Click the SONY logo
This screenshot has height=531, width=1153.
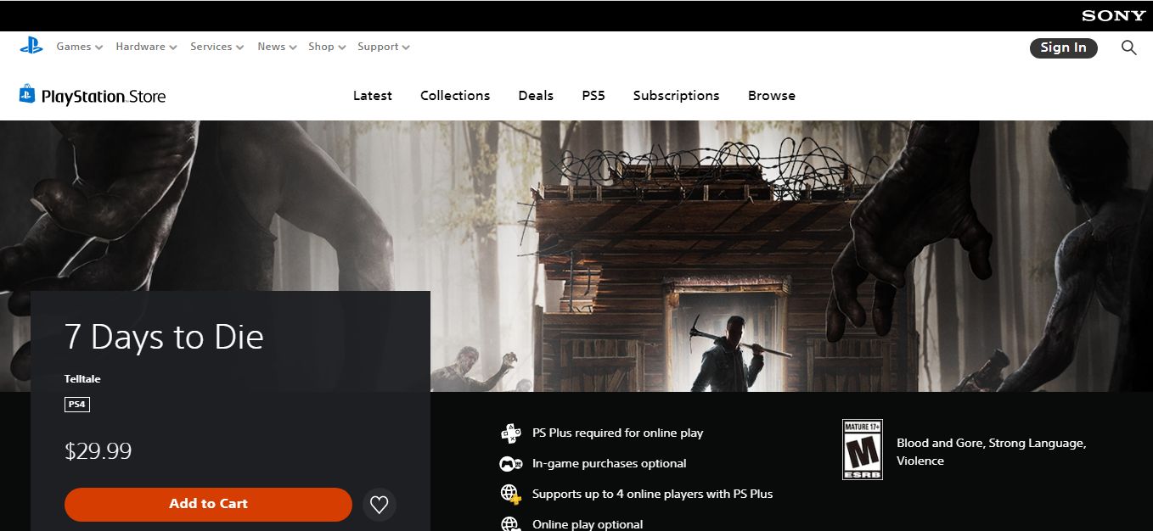1113,16
